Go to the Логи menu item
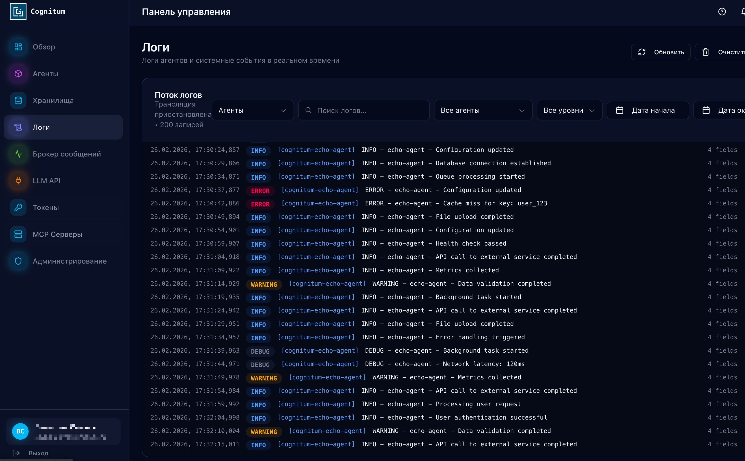The width and height of the screenshot is (745, 461). pyautogui.click(x=63, y=127)
